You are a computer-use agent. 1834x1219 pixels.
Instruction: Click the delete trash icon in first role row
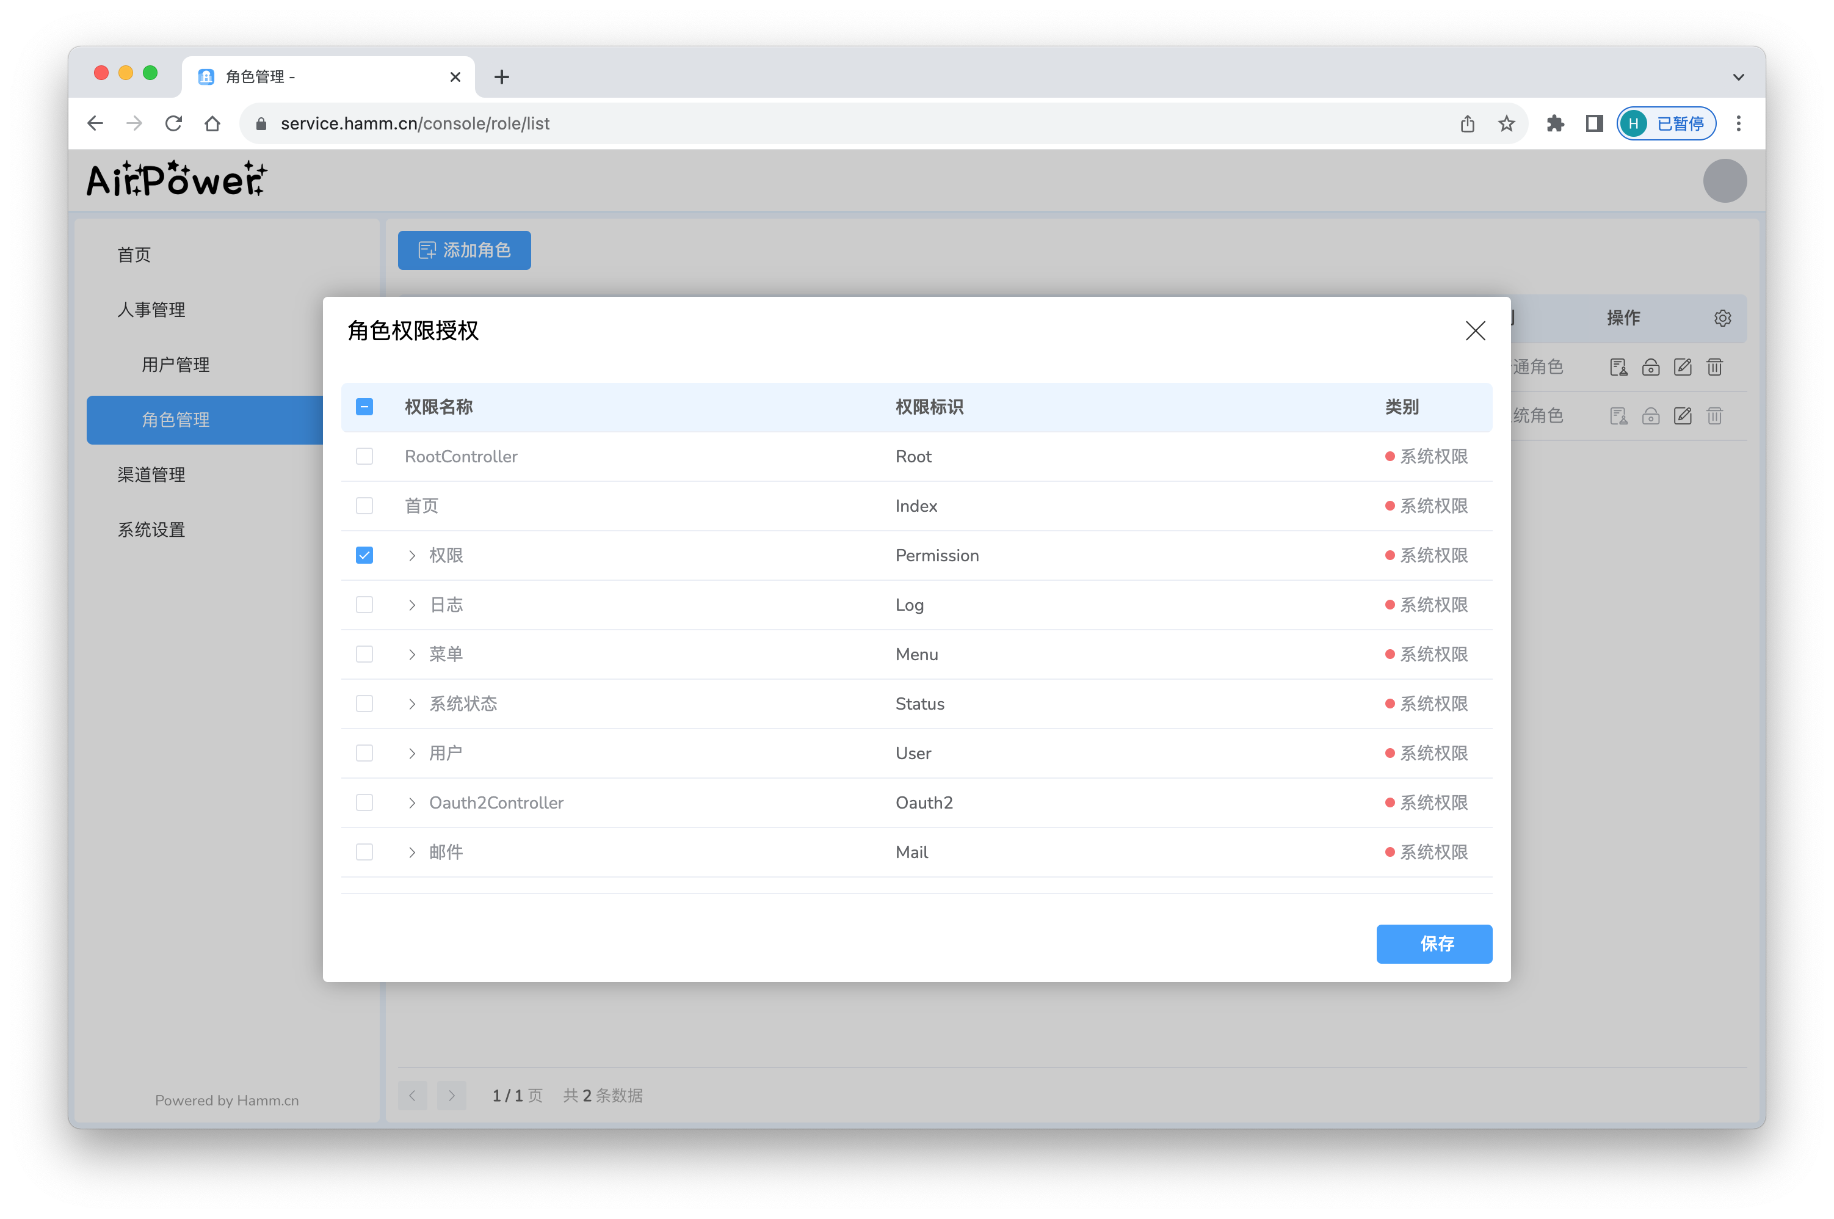1714,367
